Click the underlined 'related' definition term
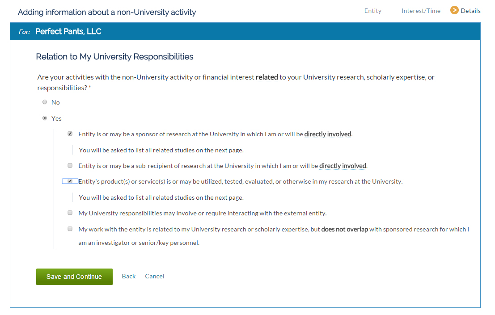495x315 pixels. click(267, 77)
